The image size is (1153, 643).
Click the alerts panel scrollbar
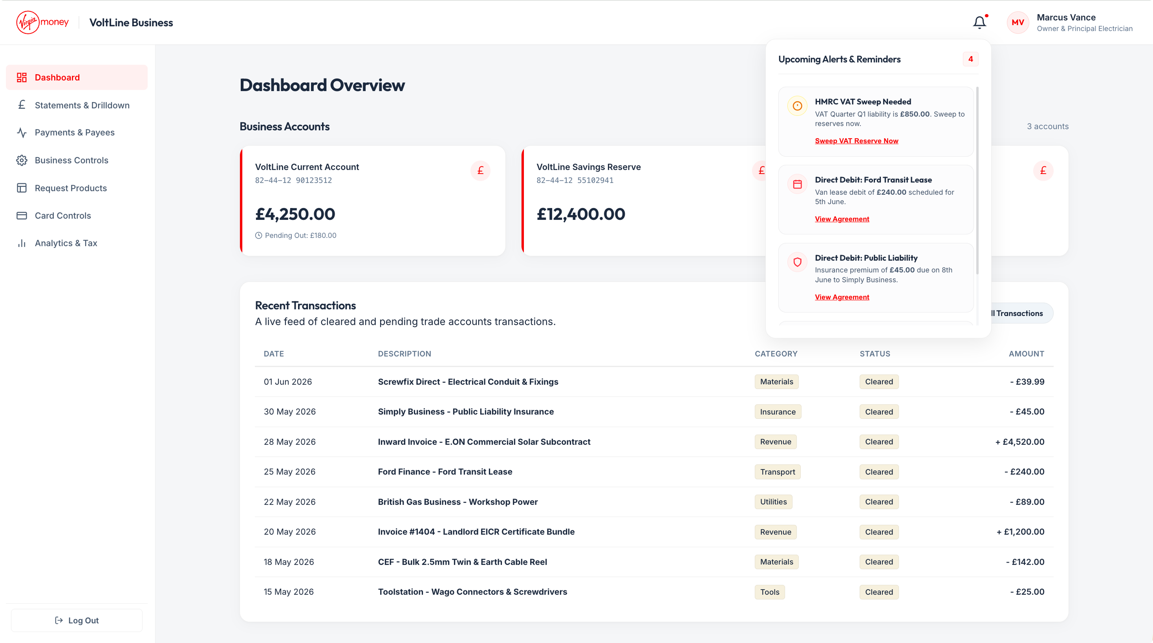tap(977, 180)
